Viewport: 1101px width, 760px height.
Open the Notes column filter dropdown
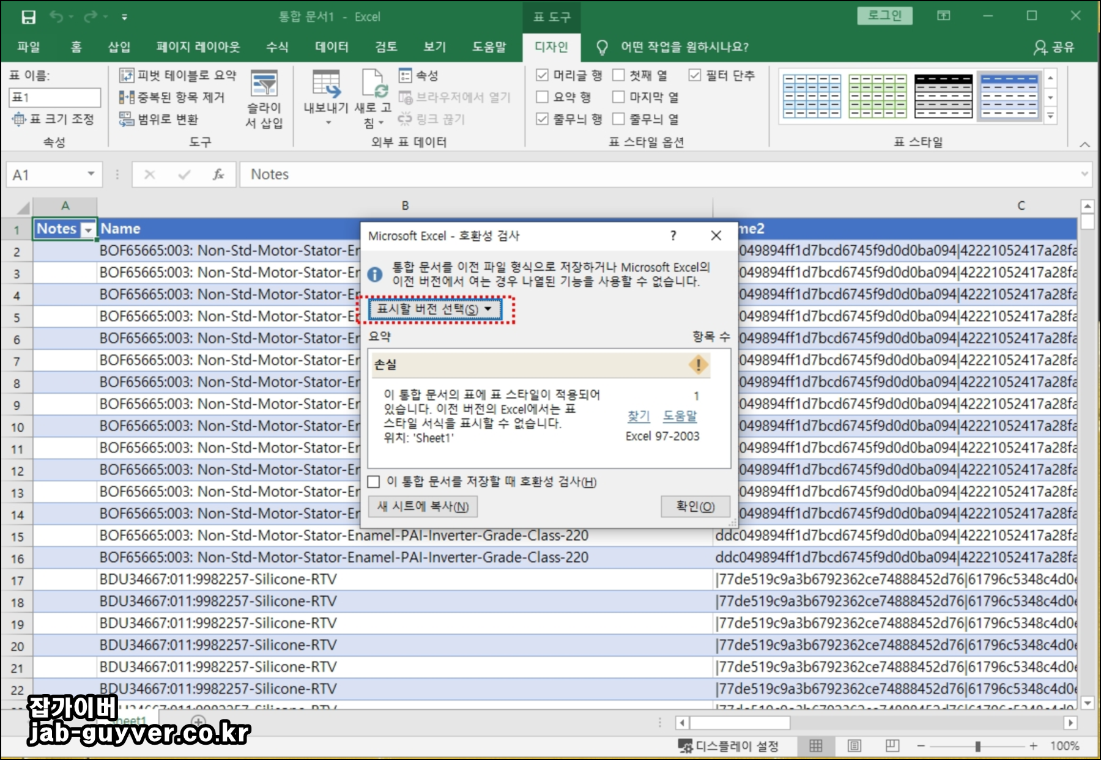[x=89, y=230]
